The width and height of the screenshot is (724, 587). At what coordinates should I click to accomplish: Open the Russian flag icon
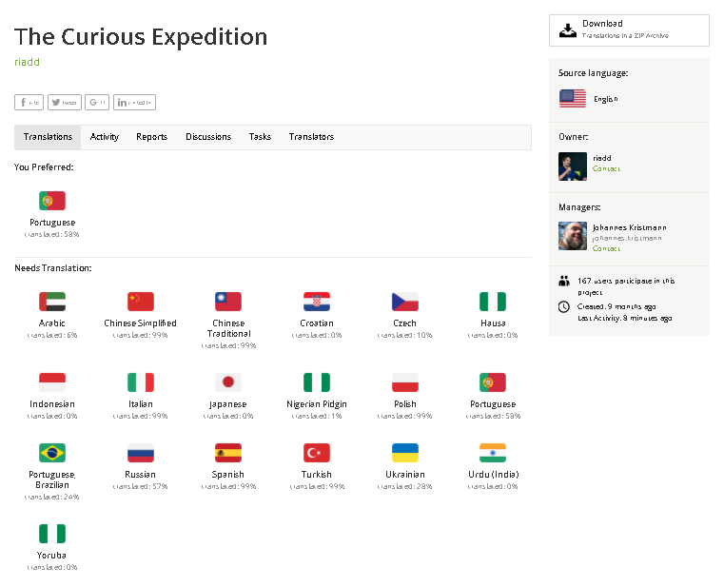point(141,453)
